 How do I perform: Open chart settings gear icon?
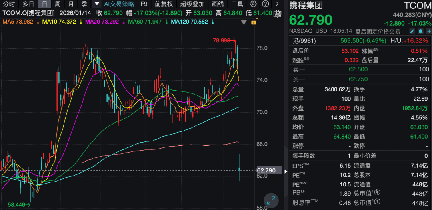point(253,4)
